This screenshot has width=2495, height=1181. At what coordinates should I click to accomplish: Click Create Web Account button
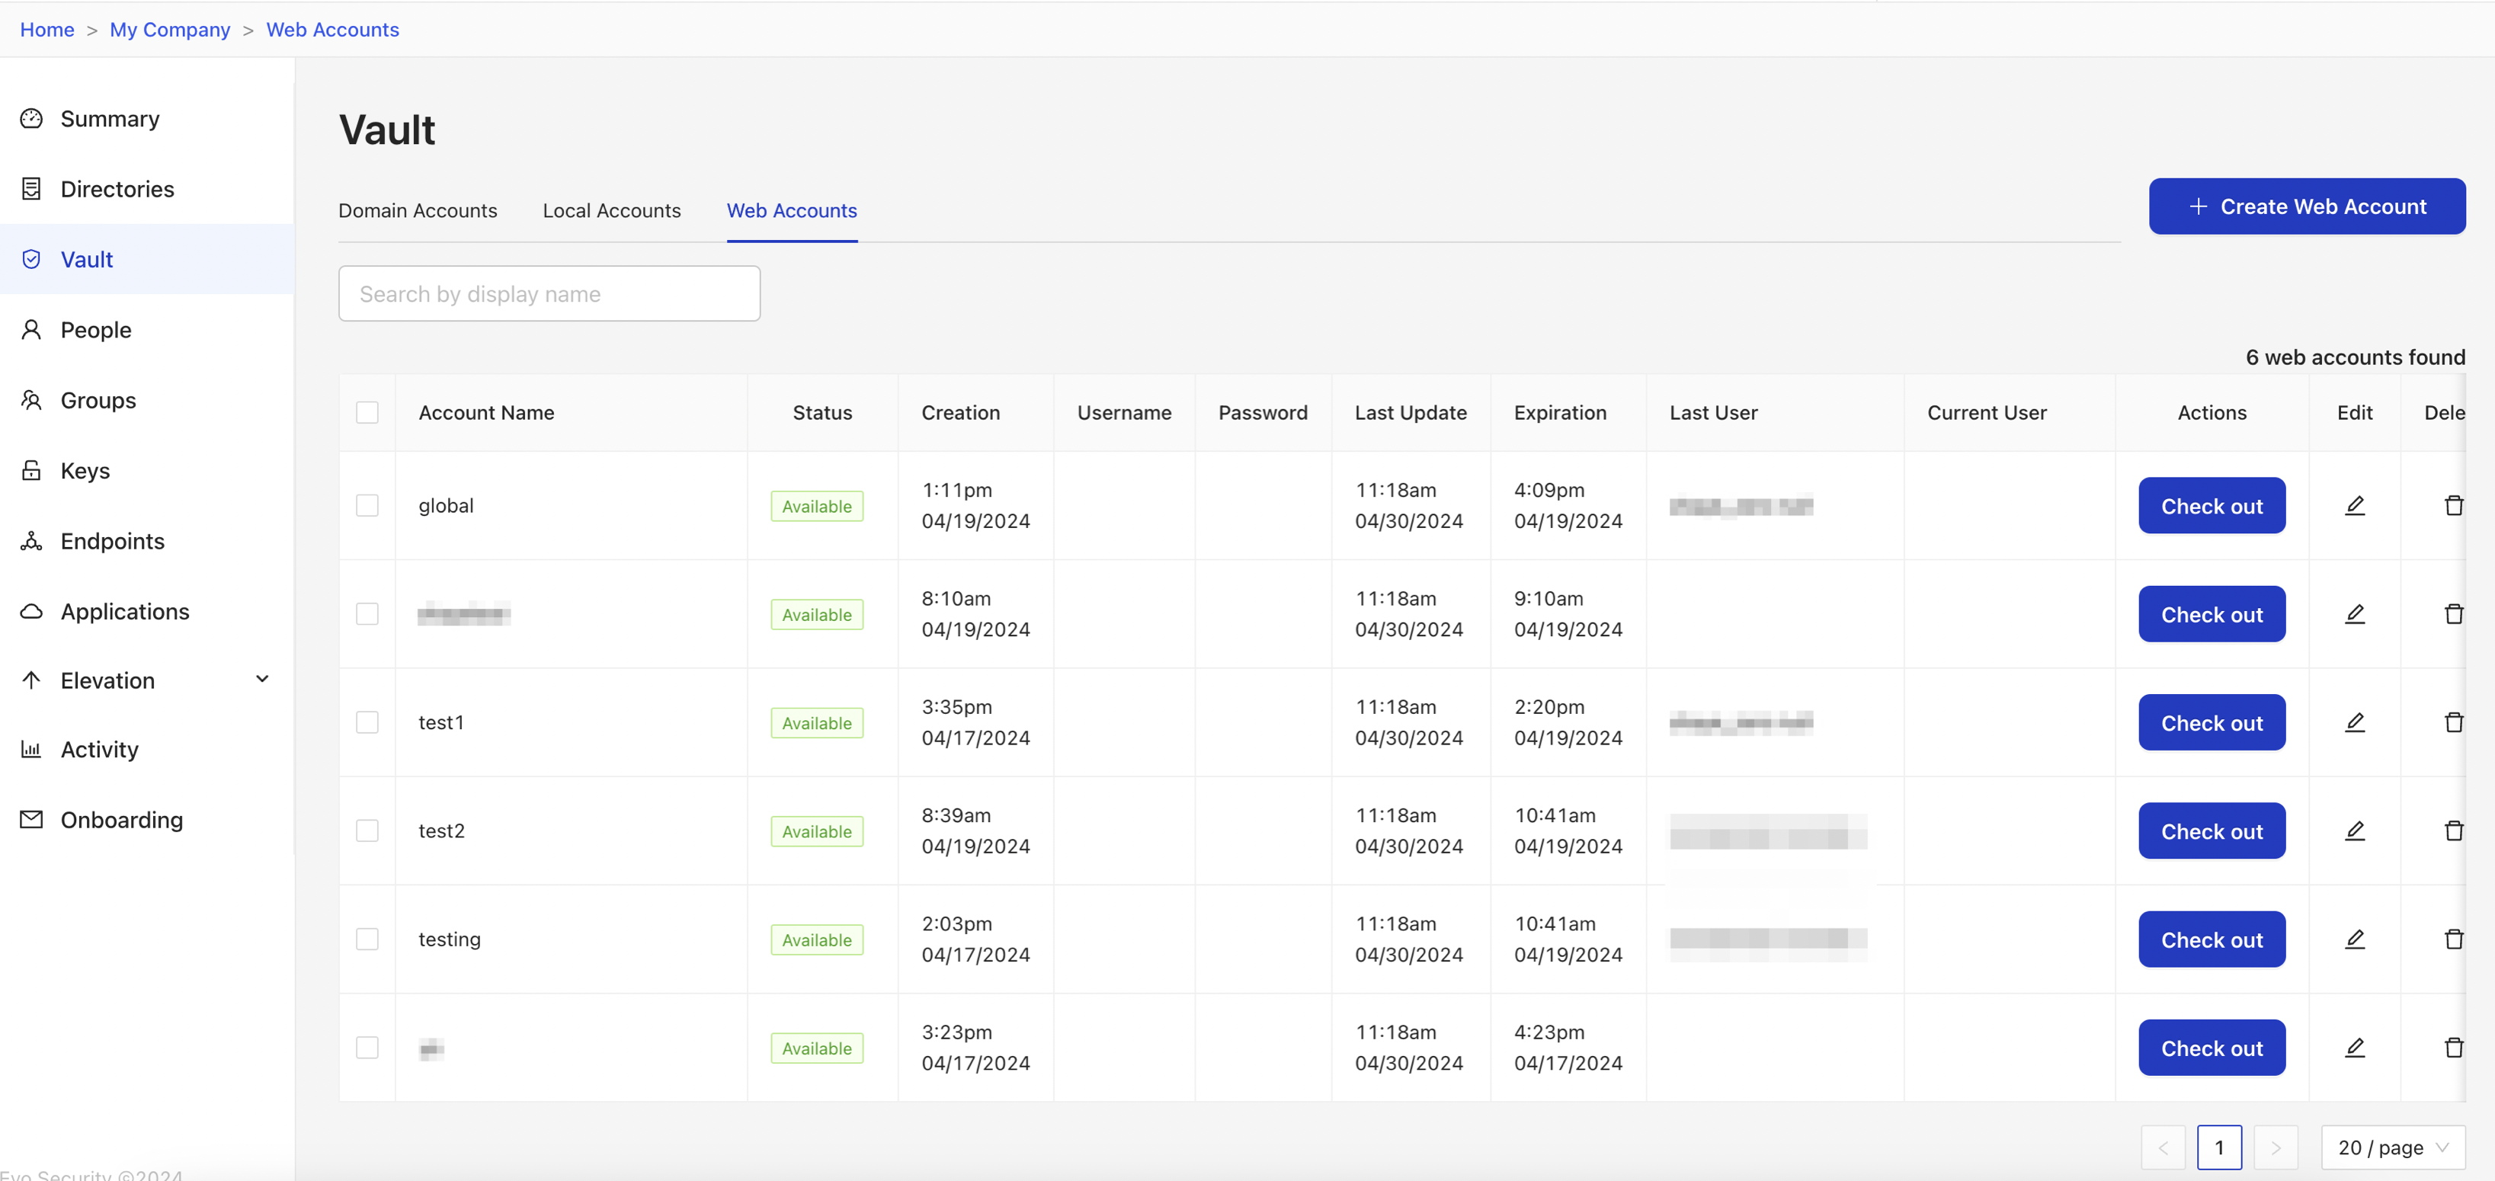2307,206
